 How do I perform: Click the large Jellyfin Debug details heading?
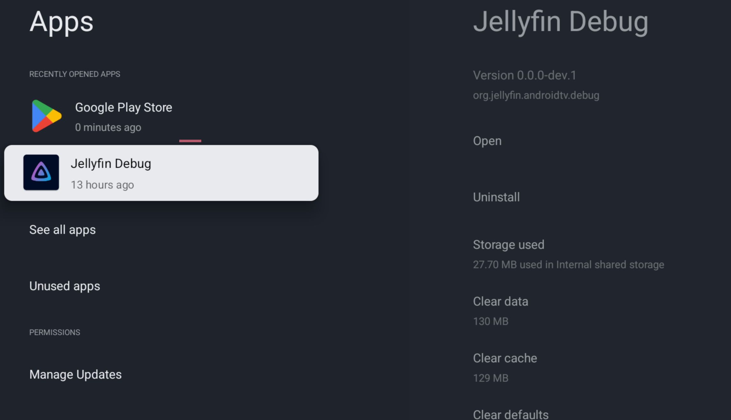tap(560, 22)
